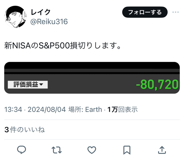This screenshot has height=159, width=184.
Task: Open レイク's profile avatar
Action: [x=15, y=17]
